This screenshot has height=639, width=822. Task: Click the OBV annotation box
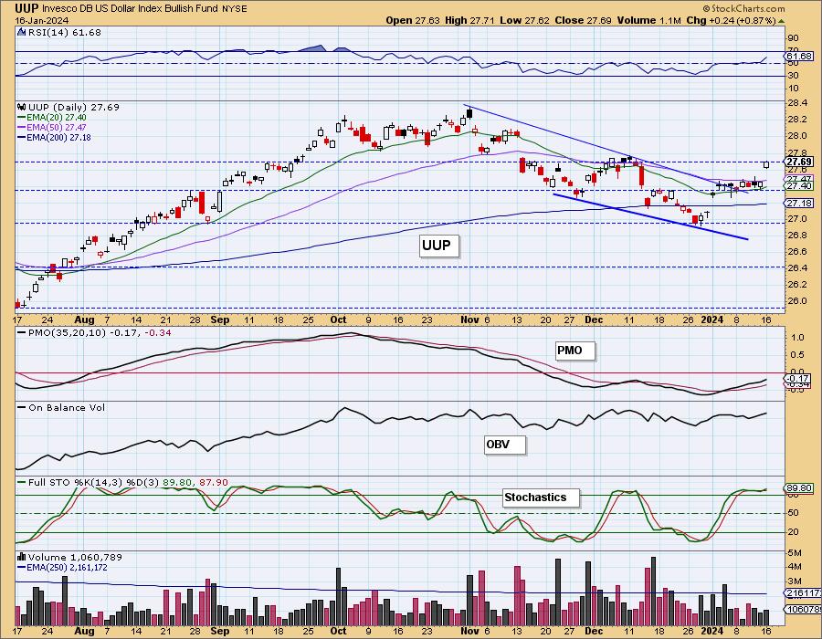(x=504, y=445)
